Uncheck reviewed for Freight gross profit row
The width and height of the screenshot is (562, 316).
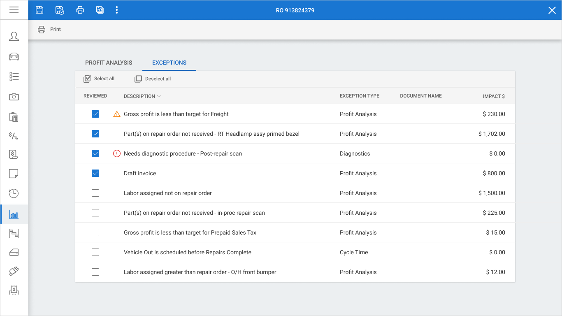tap(95, 114)
